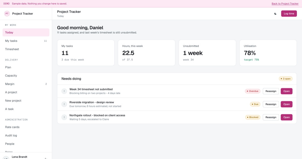
Task: Click the 3 open badge
Action: pyautogui.click(x=286, y=79)
